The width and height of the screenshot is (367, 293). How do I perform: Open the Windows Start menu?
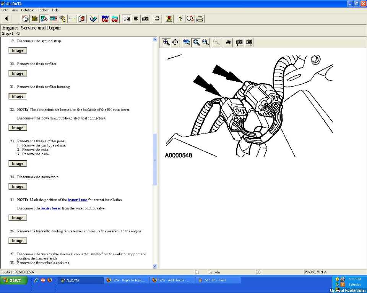tap(14, 280)
